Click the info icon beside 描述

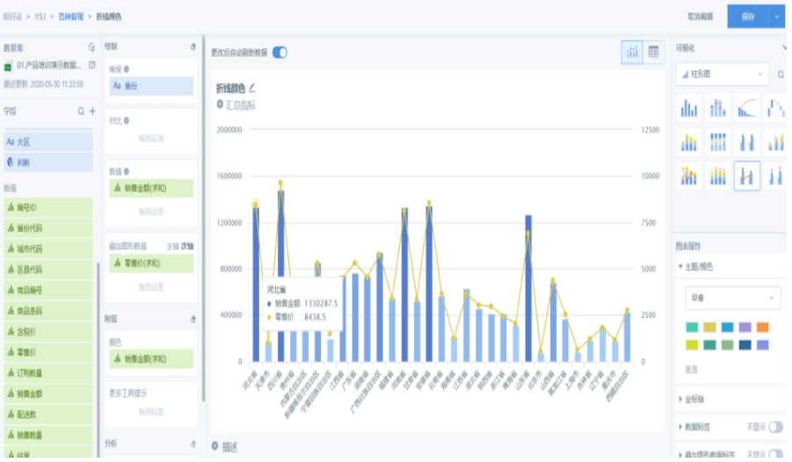214,446
